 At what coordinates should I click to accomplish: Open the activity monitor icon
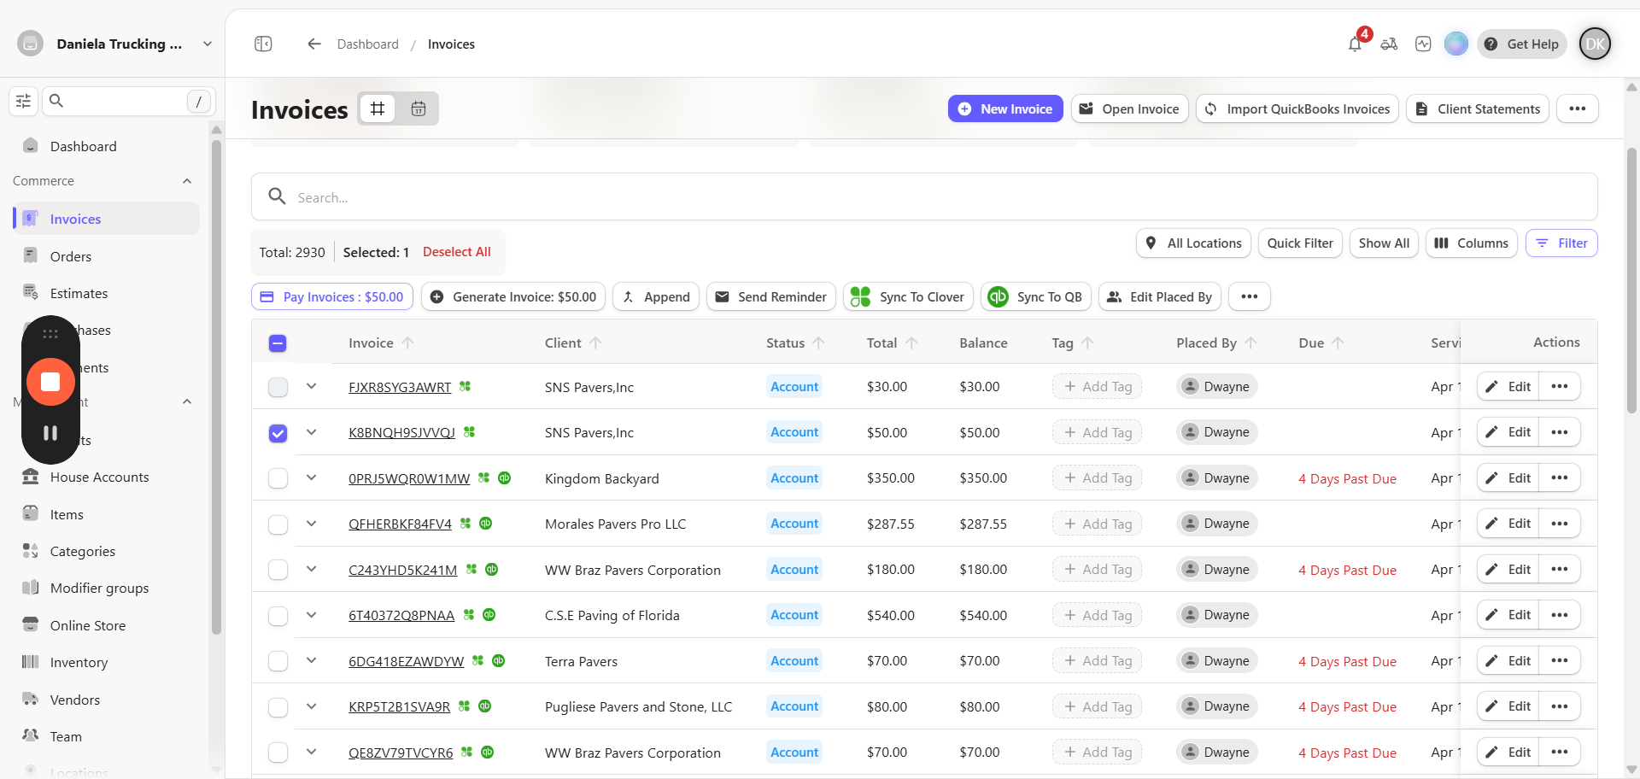pos(1423,44)
